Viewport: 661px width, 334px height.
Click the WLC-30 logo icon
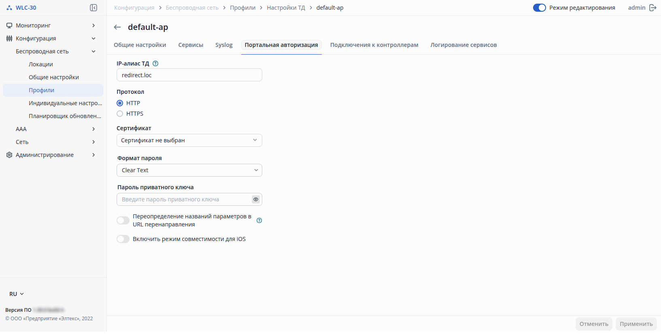[x=9, y=8]
